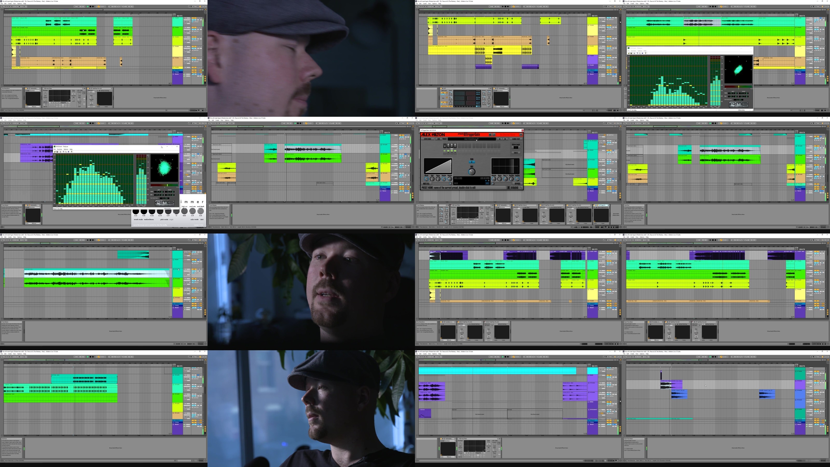Click the save icon in DIGICheck beside Shimmer
Screen dimensions: 830x467
click(58, 152)
